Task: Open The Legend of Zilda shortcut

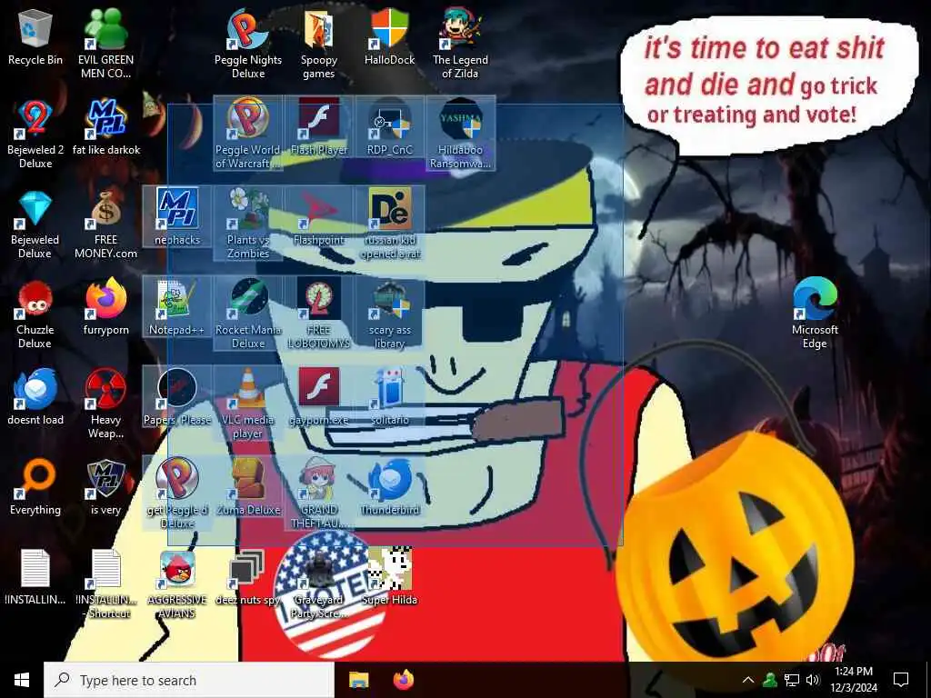Action: click(460, 44)
